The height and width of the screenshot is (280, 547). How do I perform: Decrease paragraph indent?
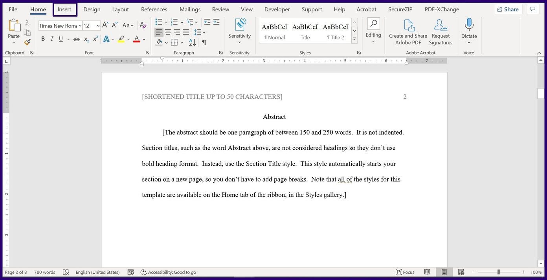(x=207, y=22)
